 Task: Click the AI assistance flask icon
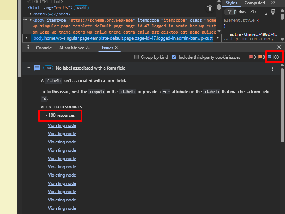(x=88, y=48)
